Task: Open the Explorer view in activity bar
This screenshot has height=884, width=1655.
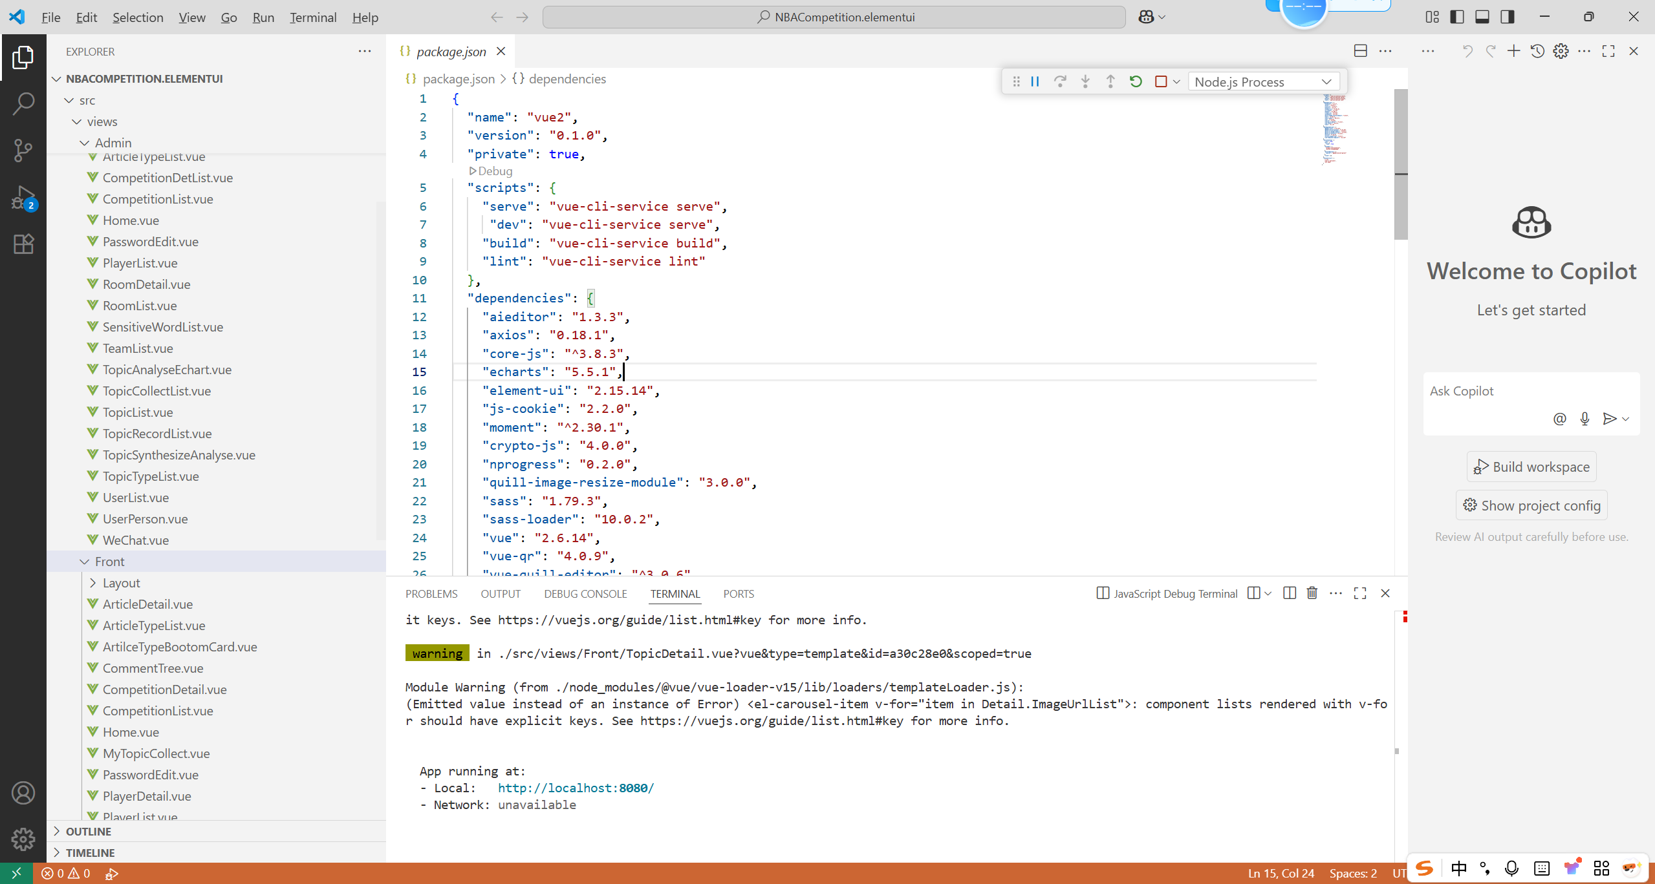Action: click(x=23, y=58)
